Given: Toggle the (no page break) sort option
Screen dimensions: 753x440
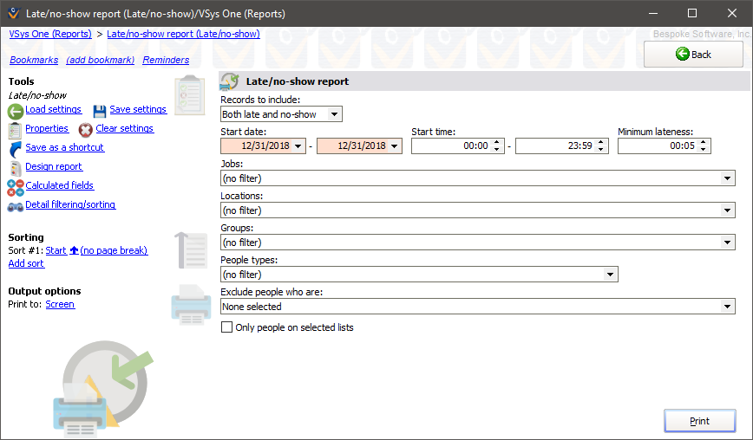Looking at the screenshot, I should point(114,250).
